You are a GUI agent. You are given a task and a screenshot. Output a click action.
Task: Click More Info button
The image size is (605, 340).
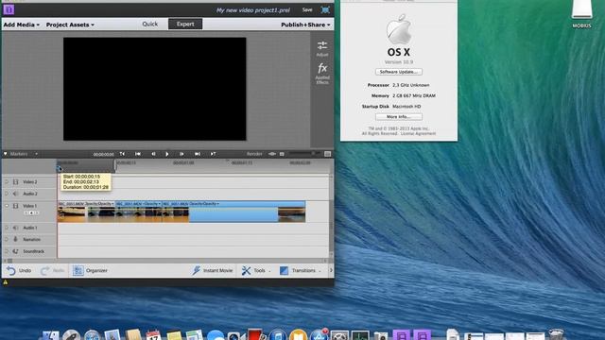pyautogui.click(x=399, y=116)
